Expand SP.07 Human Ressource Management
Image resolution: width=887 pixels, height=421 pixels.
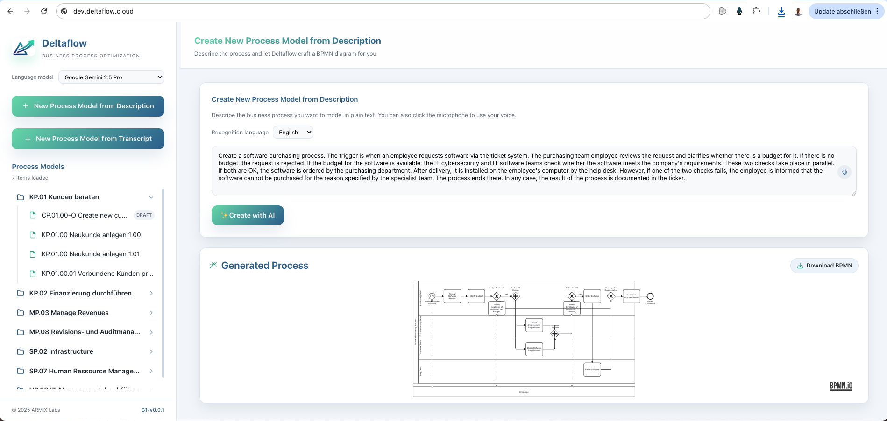click(x=151, y=371)
